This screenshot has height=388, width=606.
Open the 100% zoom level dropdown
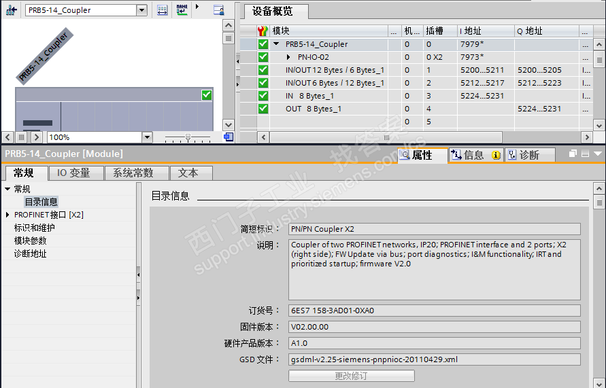pyautogui.click(x=147, y=137)
